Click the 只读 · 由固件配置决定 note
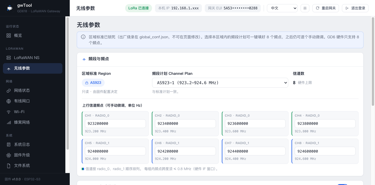Screen dimensions: 375x185 (x=100, y=92)
